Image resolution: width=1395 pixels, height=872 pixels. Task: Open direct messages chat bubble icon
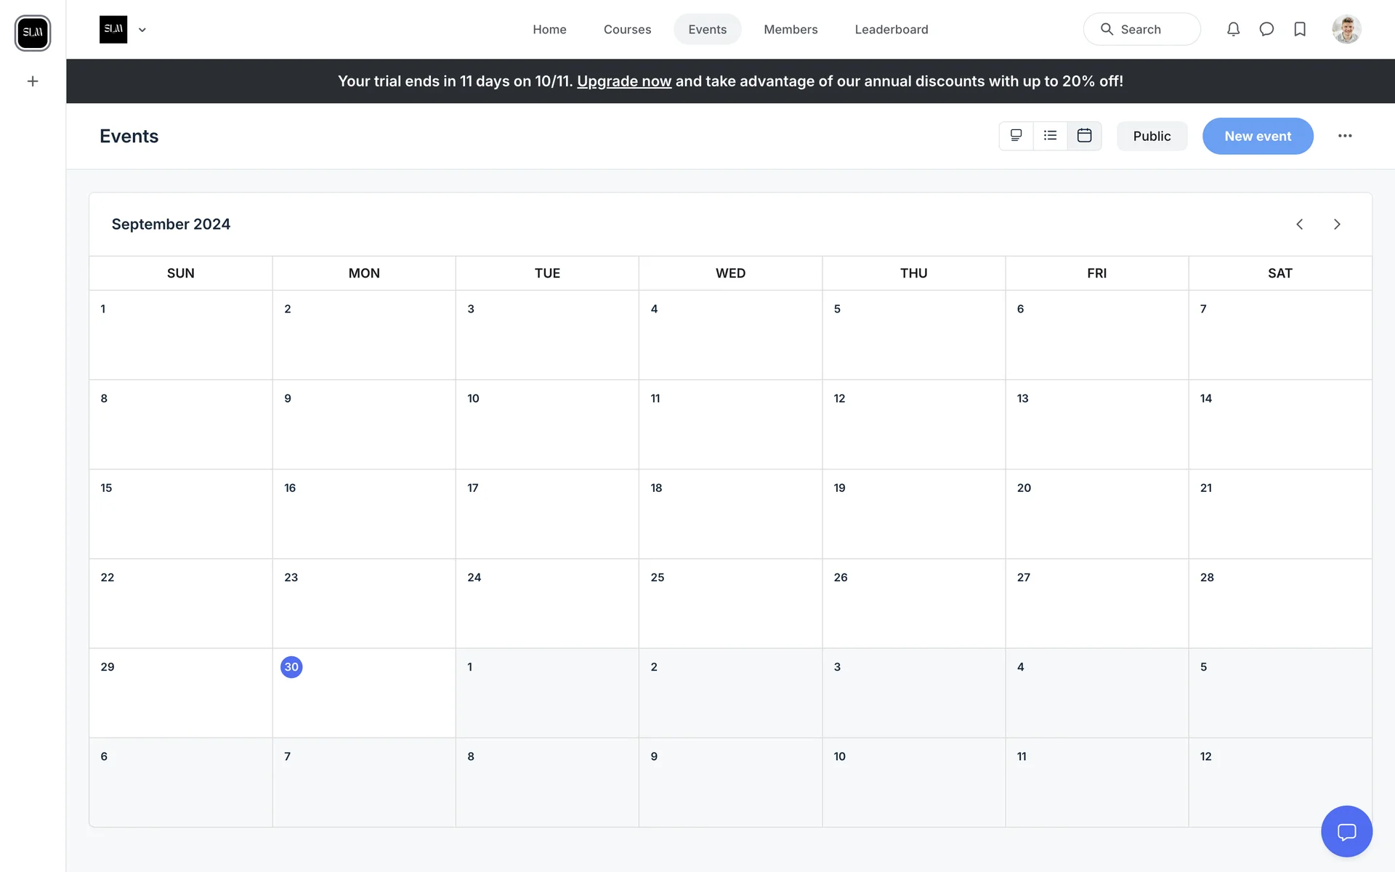click(1266, 29)
